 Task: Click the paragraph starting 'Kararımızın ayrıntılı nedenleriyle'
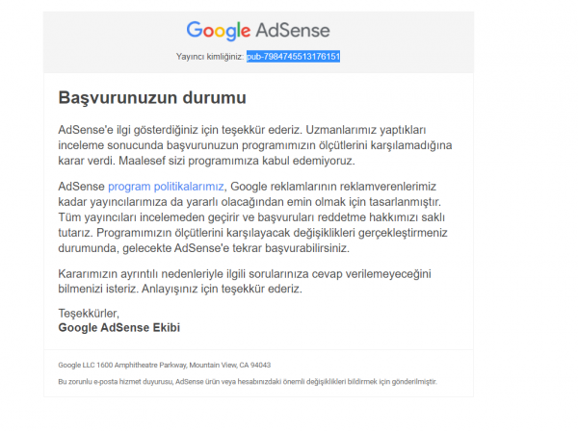[245, 281]
